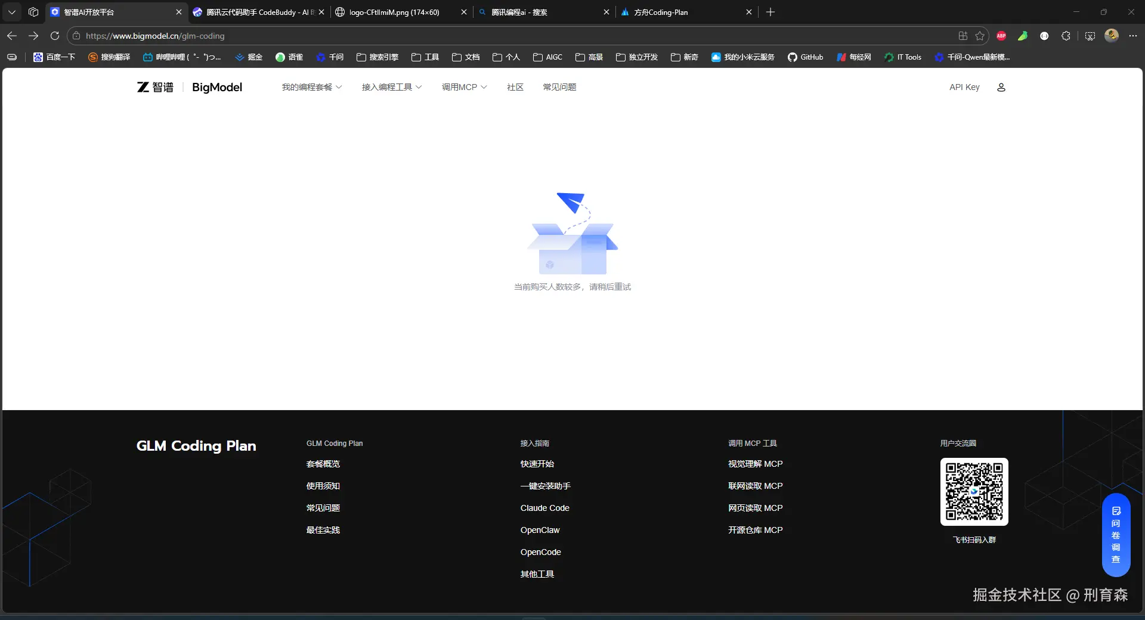
Task: Open the browser tab search chevron
Action: (x=12, y=12)
